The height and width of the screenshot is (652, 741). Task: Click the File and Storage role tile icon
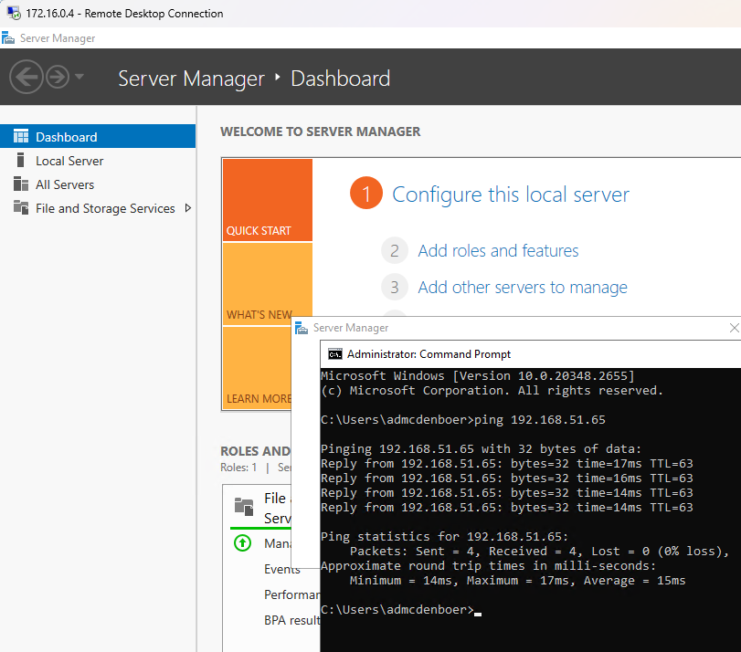[x=244, y=507]
